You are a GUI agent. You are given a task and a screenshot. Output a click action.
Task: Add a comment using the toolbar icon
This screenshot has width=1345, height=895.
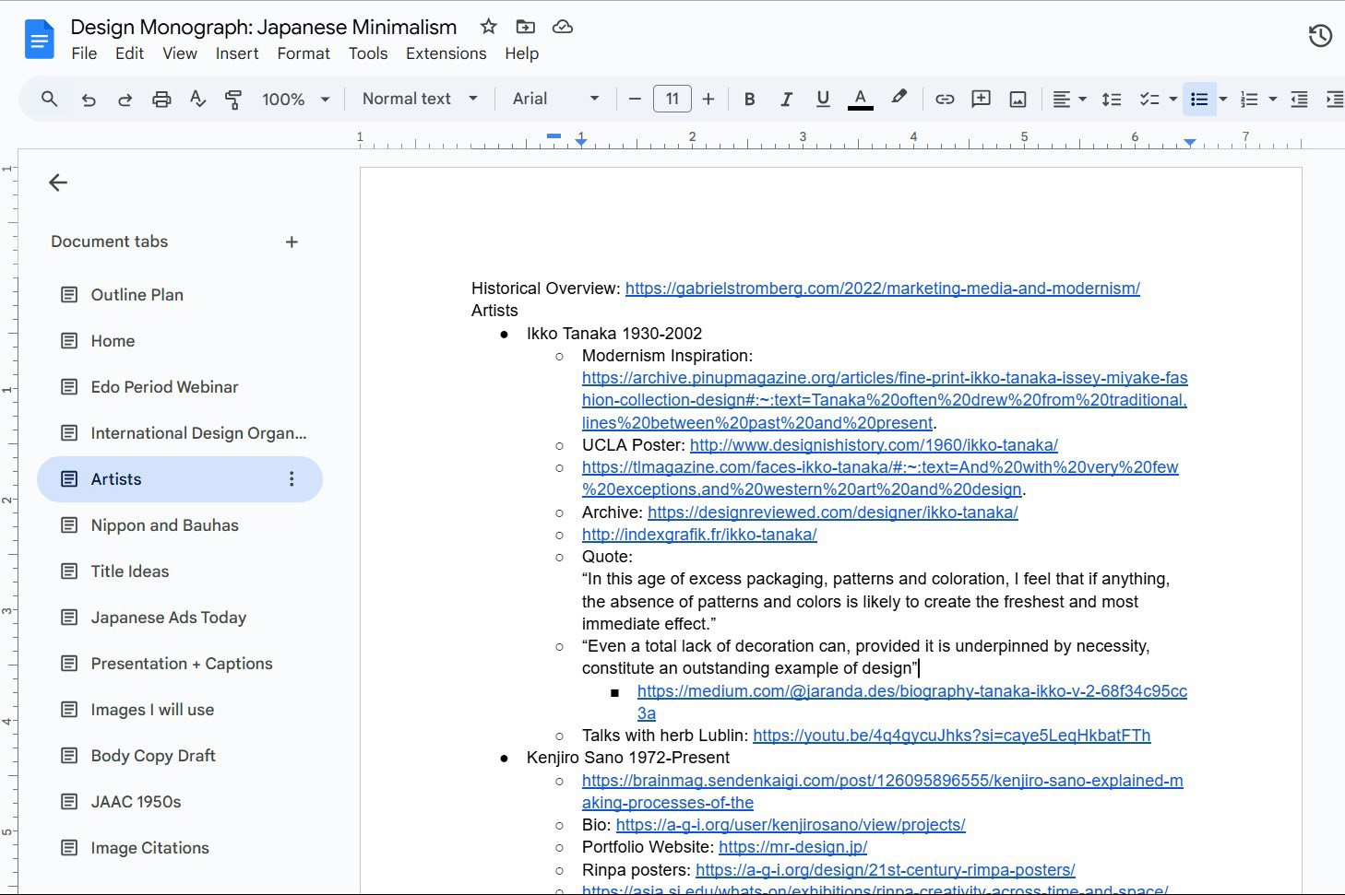tap(981, 99)
